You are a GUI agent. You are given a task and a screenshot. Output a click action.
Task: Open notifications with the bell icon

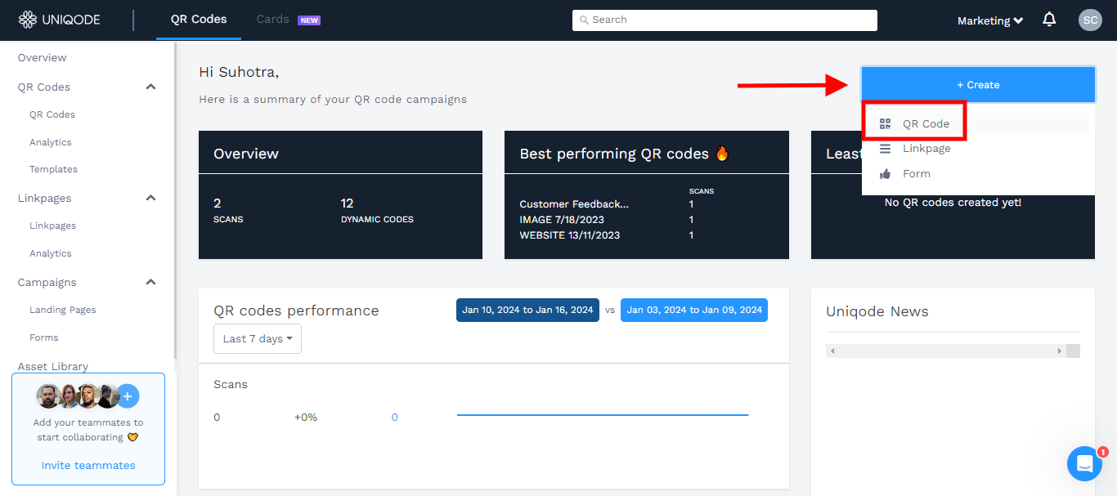[x=1049, y=19]
